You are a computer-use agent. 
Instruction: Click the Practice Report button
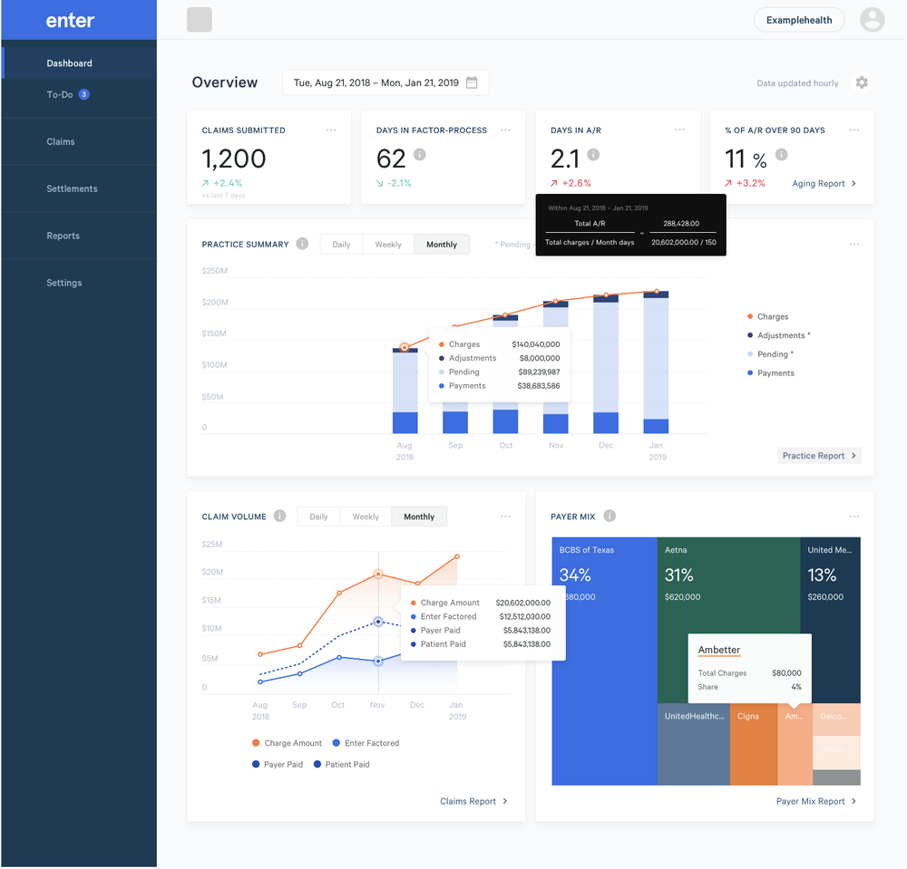tap(818, 456)
